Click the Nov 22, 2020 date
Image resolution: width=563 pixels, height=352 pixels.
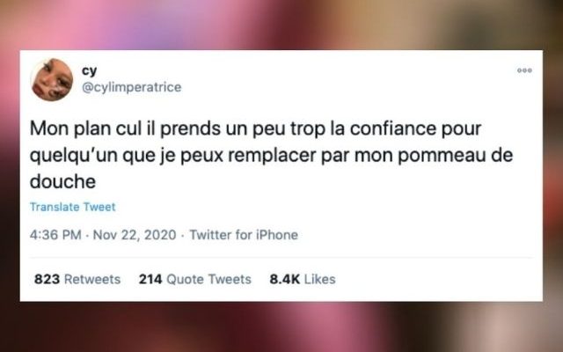[x=135, y=235]
